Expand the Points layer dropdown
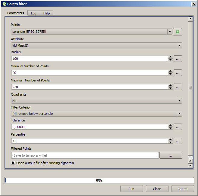This screenshot has height=196, width=198. [x=170, y=32]
